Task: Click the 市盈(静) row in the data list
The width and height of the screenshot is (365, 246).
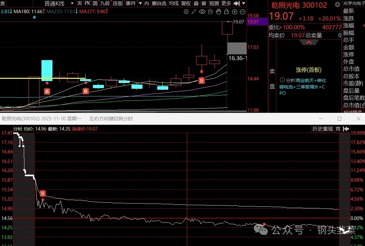Action: tap(354, 83)
